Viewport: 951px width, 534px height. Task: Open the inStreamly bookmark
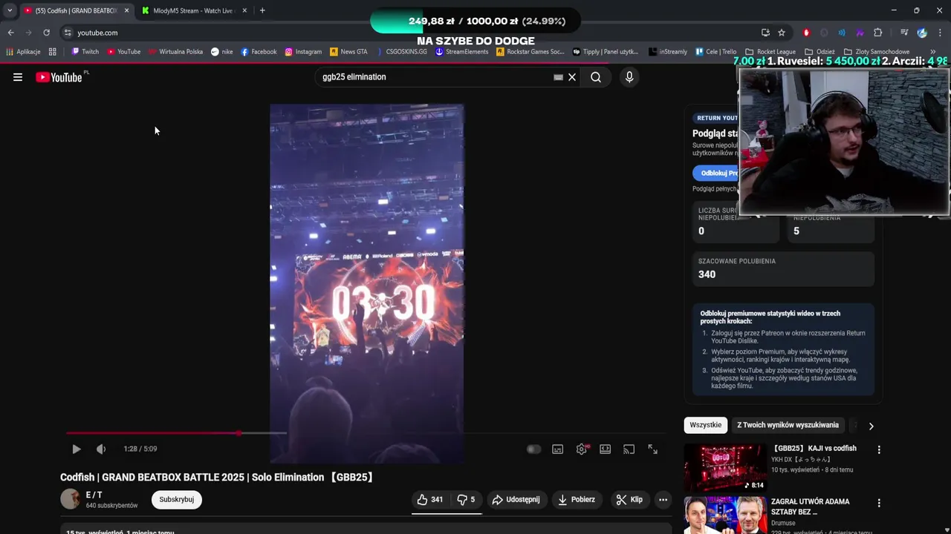(x=668, y=52)
